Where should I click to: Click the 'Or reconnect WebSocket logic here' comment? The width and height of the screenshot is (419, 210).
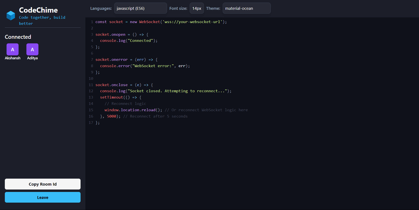point(206,110)
